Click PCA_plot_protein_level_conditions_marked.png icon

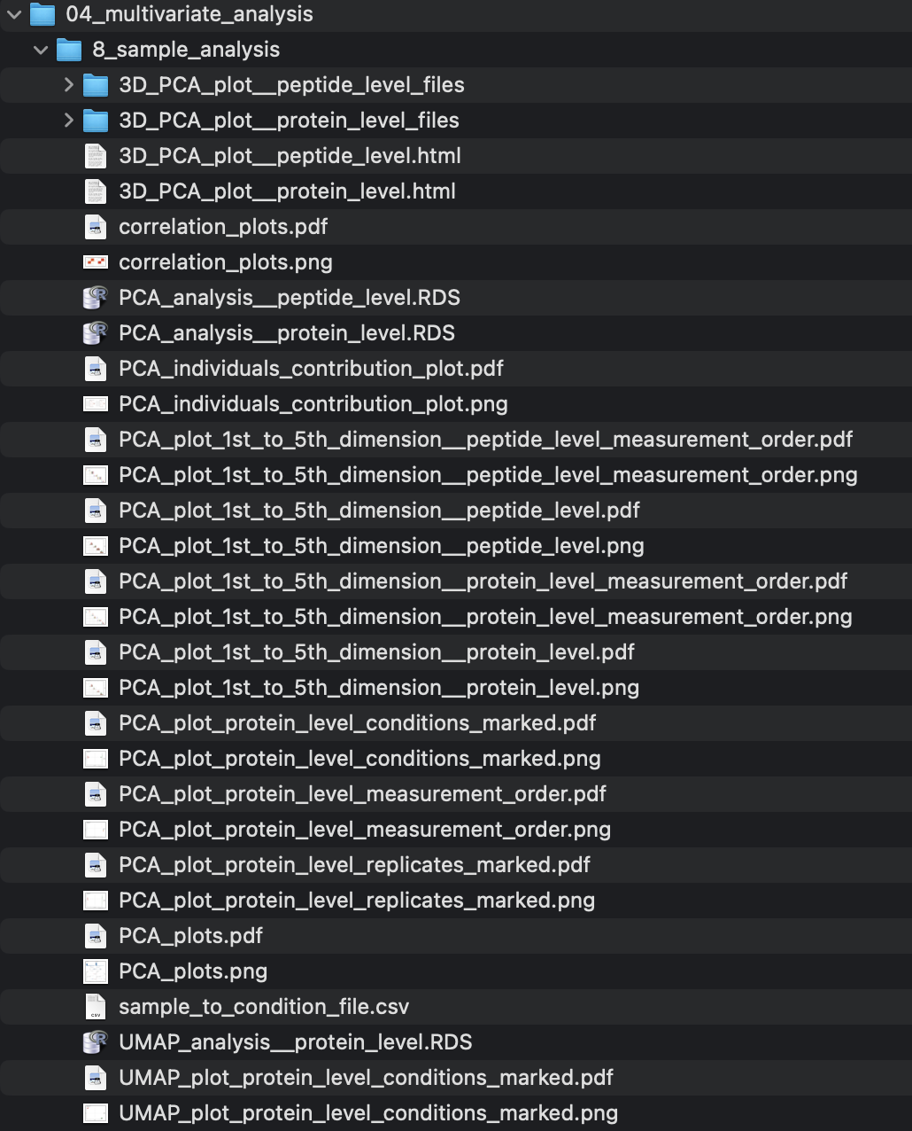click(x=96, y=759)
